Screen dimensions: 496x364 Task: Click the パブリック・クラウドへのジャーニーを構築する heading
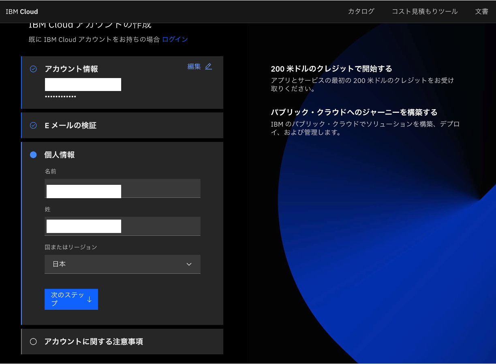tap(354, 112)
